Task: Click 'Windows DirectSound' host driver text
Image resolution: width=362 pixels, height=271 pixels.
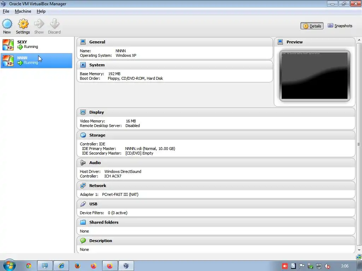Action: coord(123,171)
